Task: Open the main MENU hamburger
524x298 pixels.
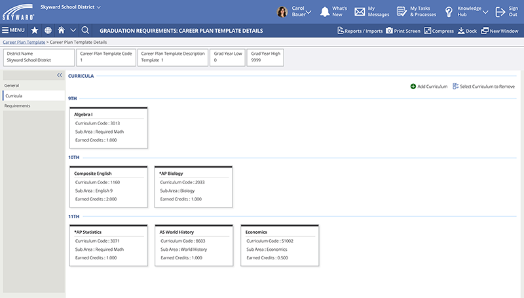Action: 13,30
